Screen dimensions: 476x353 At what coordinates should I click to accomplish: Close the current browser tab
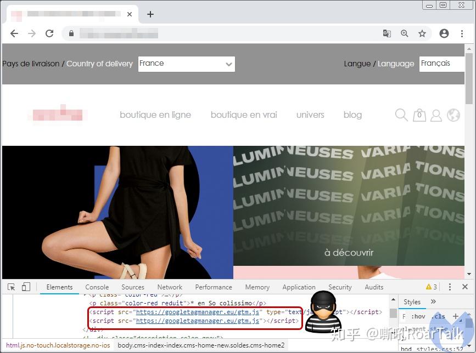click(130, 14)
